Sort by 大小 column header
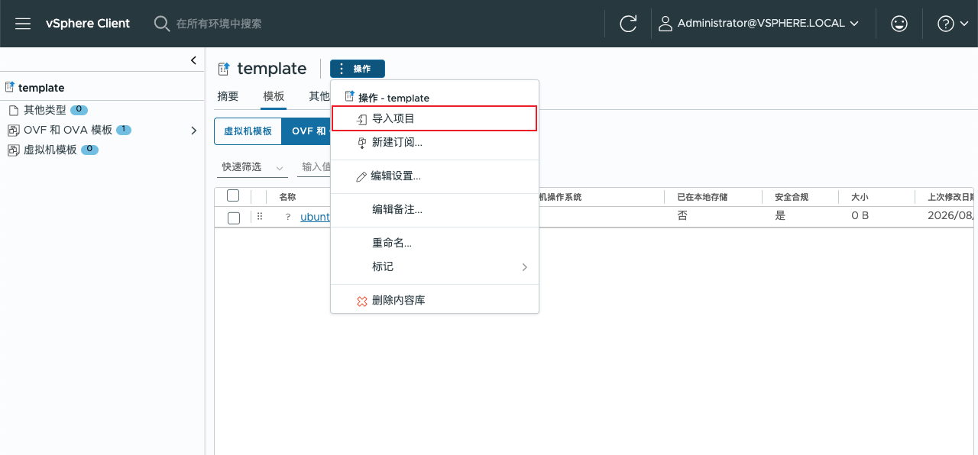Screen dimensions: 978x455 (x=860, y=197)
